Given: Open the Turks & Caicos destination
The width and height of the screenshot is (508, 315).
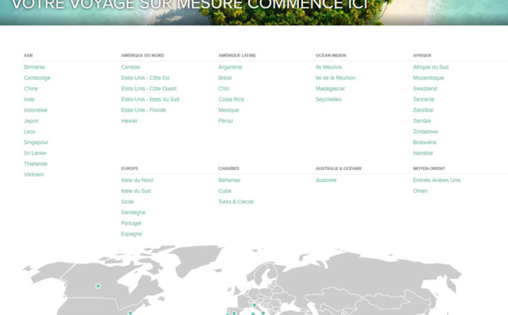Looking at the screenshot, I should 236,202.
